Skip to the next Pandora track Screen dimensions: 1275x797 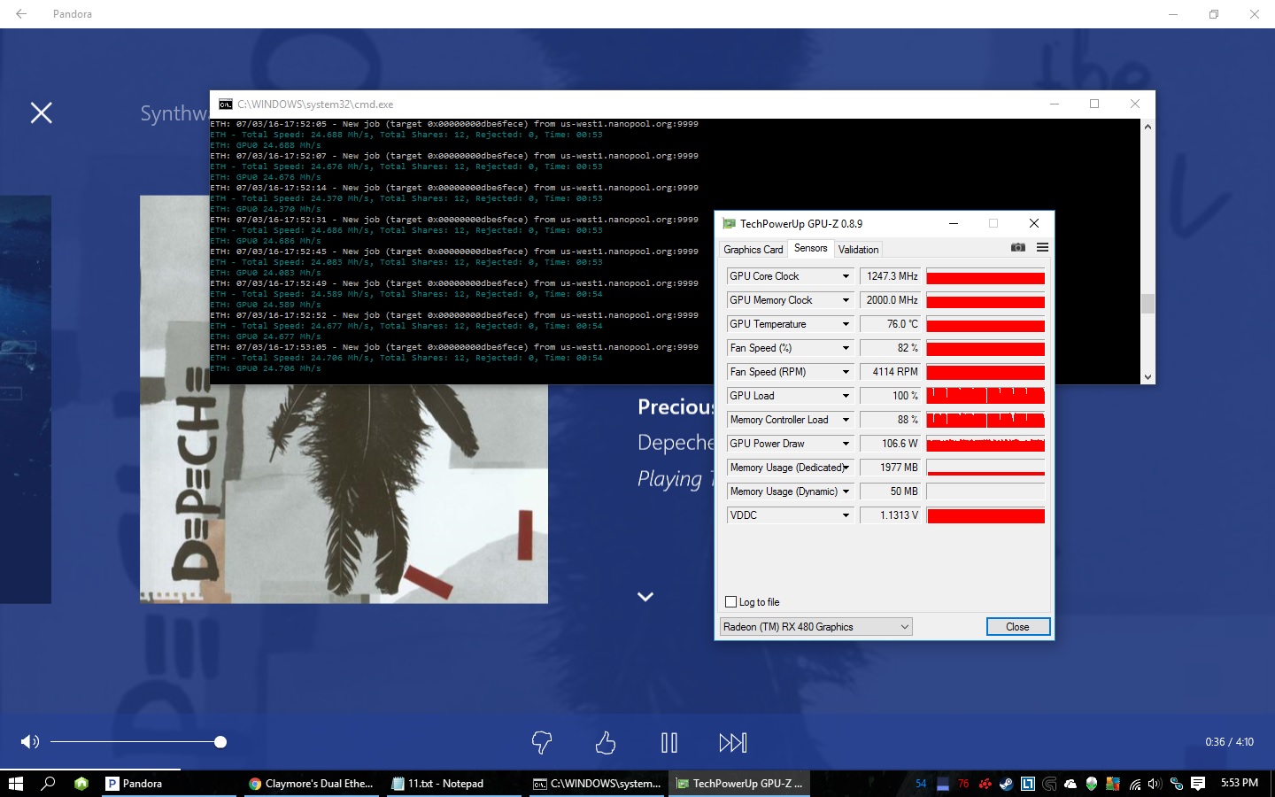[x=733, y=742]
